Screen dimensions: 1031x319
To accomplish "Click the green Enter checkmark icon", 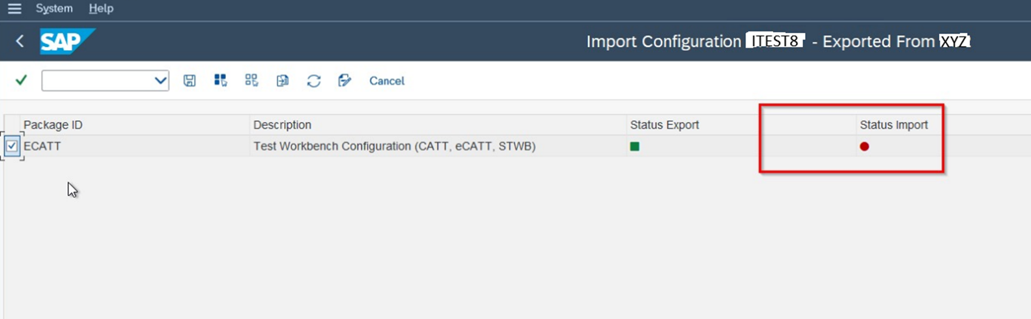I will point(21,80).
